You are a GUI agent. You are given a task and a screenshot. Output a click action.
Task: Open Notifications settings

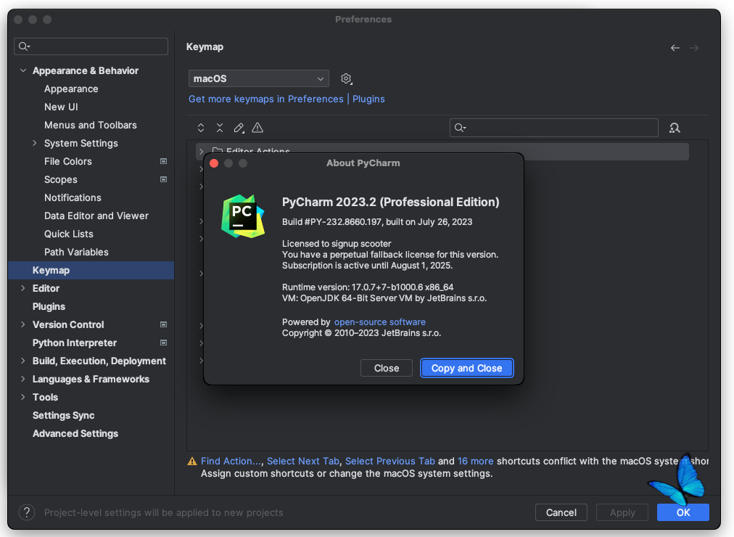[73, 197]
